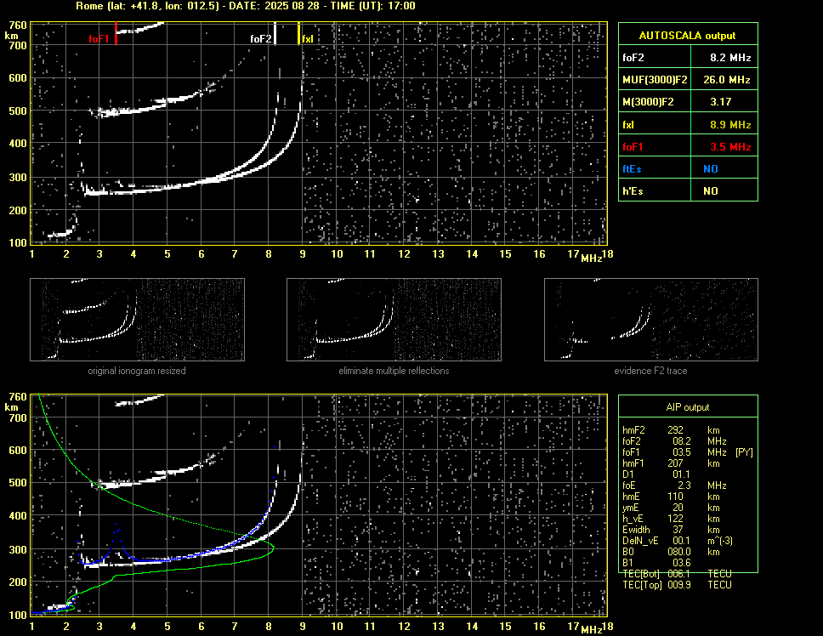Click the 'original ionogram resized' caption

137,371
